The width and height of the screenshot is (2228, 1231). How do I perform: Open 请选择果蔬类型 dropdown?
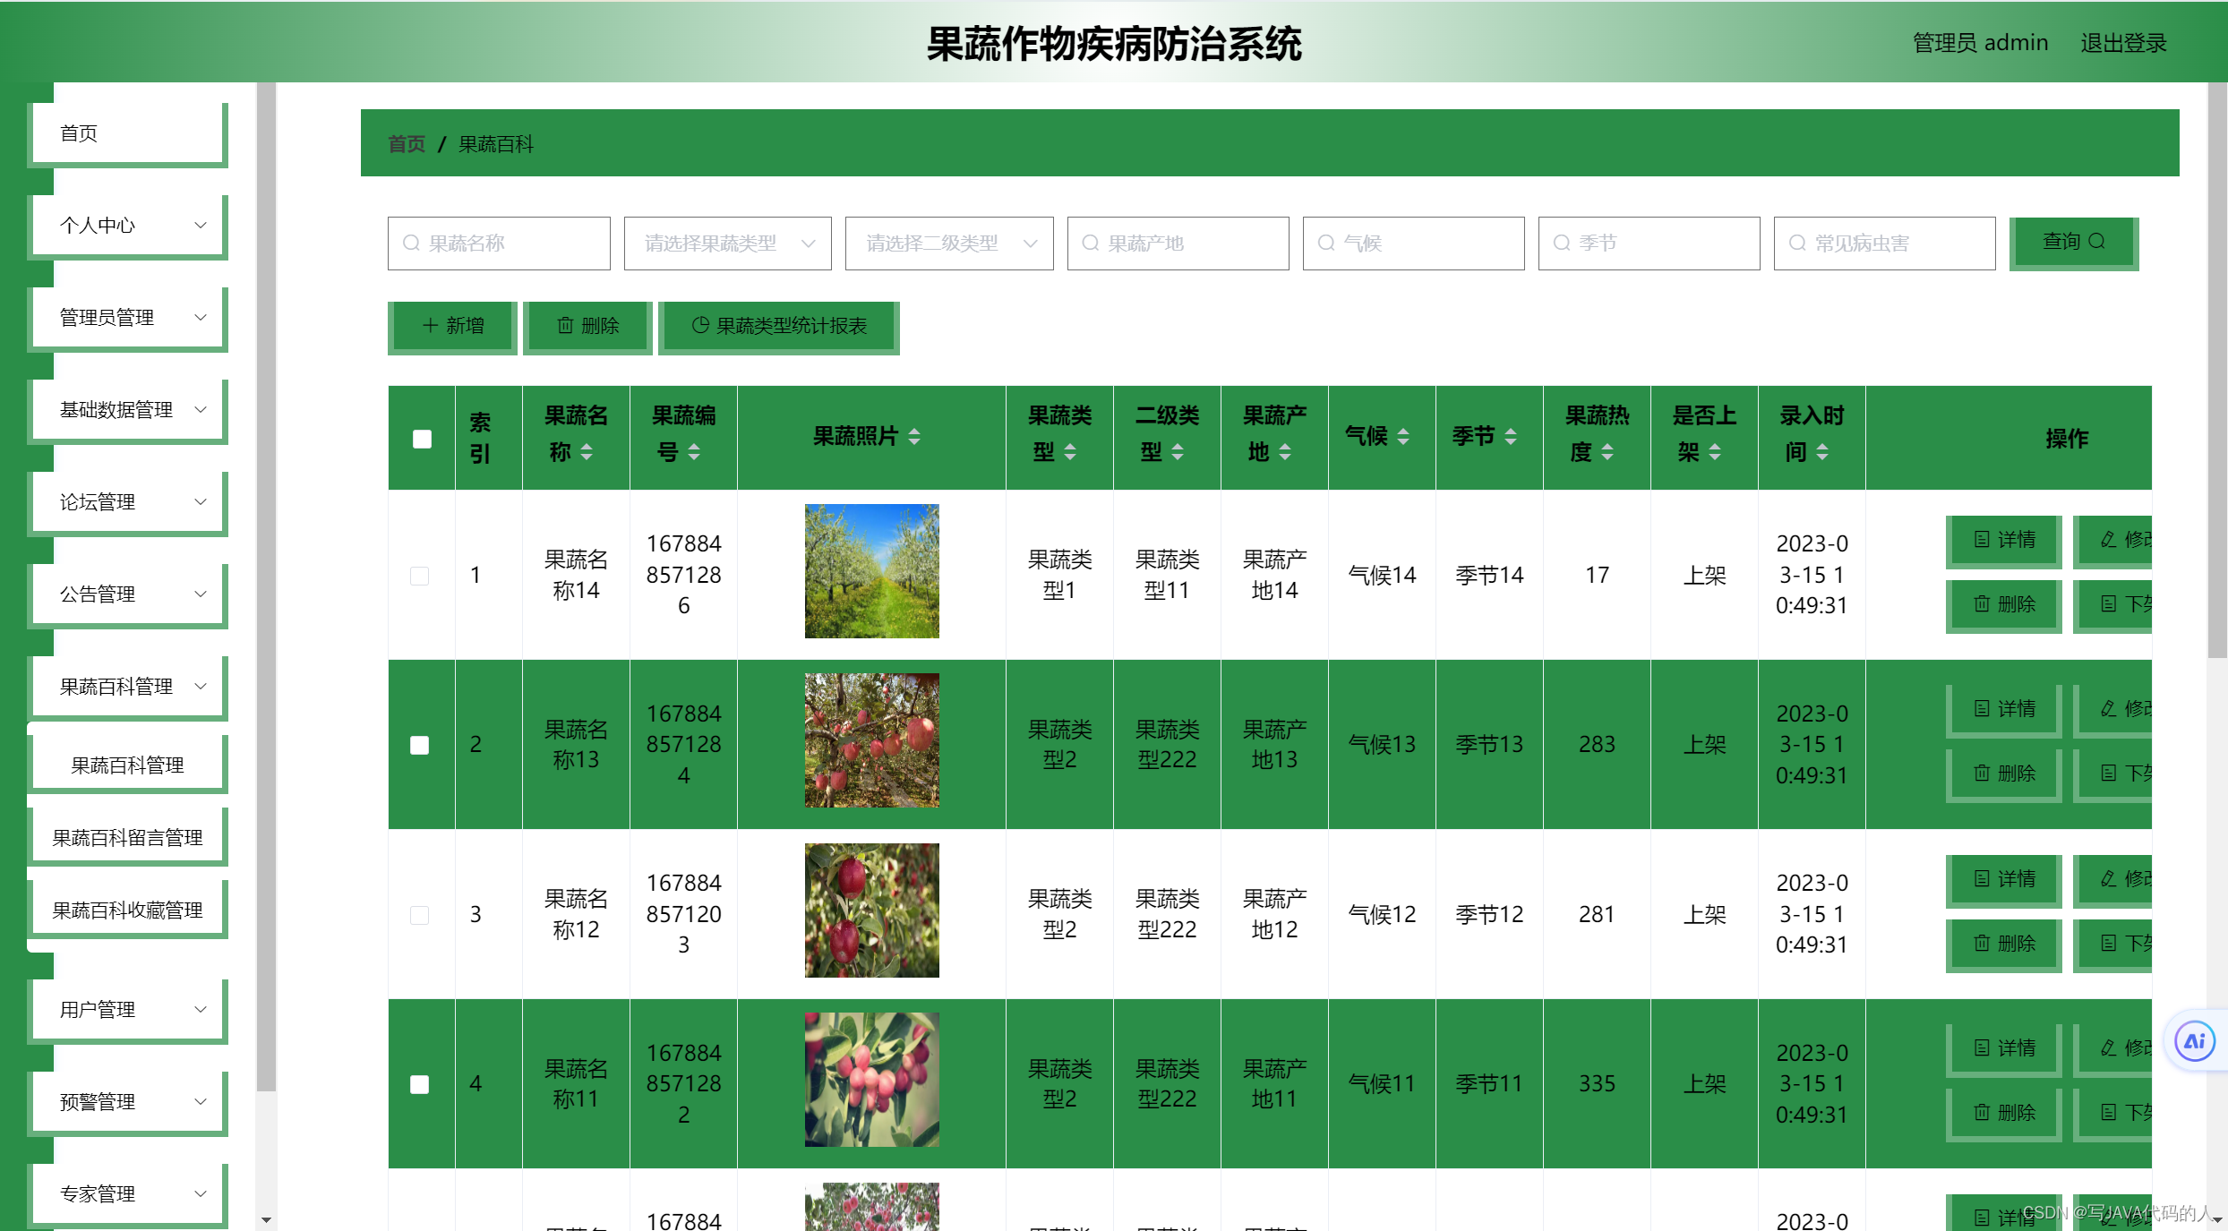coord(728,244)
